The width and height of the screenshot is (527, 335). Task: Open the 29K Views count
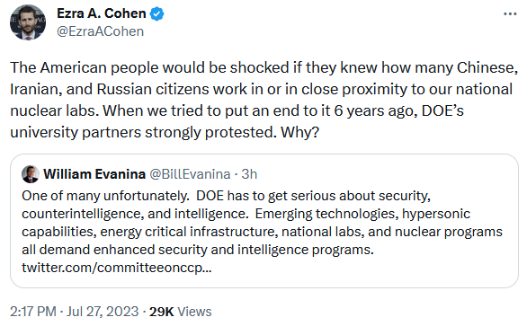(x=180, y=312)
